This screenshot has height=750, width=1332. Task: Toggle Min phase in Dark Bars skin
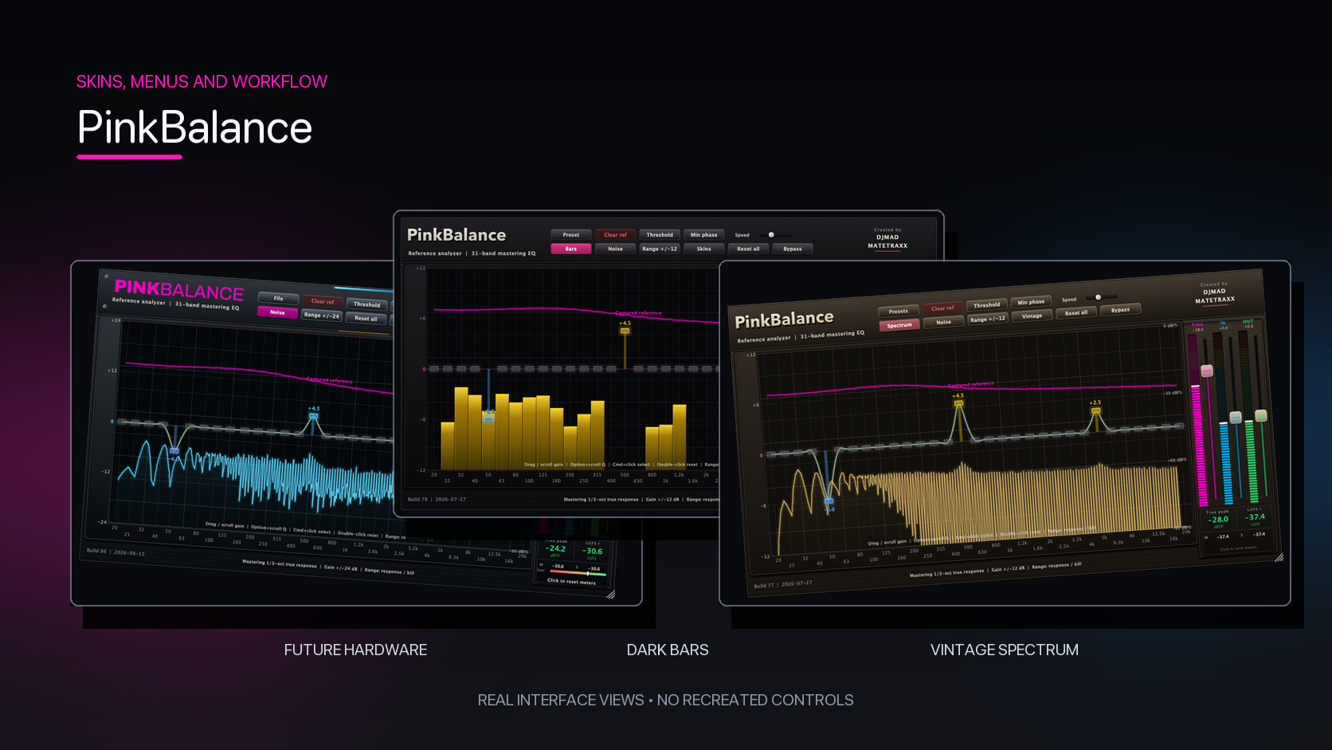(704, 235)
